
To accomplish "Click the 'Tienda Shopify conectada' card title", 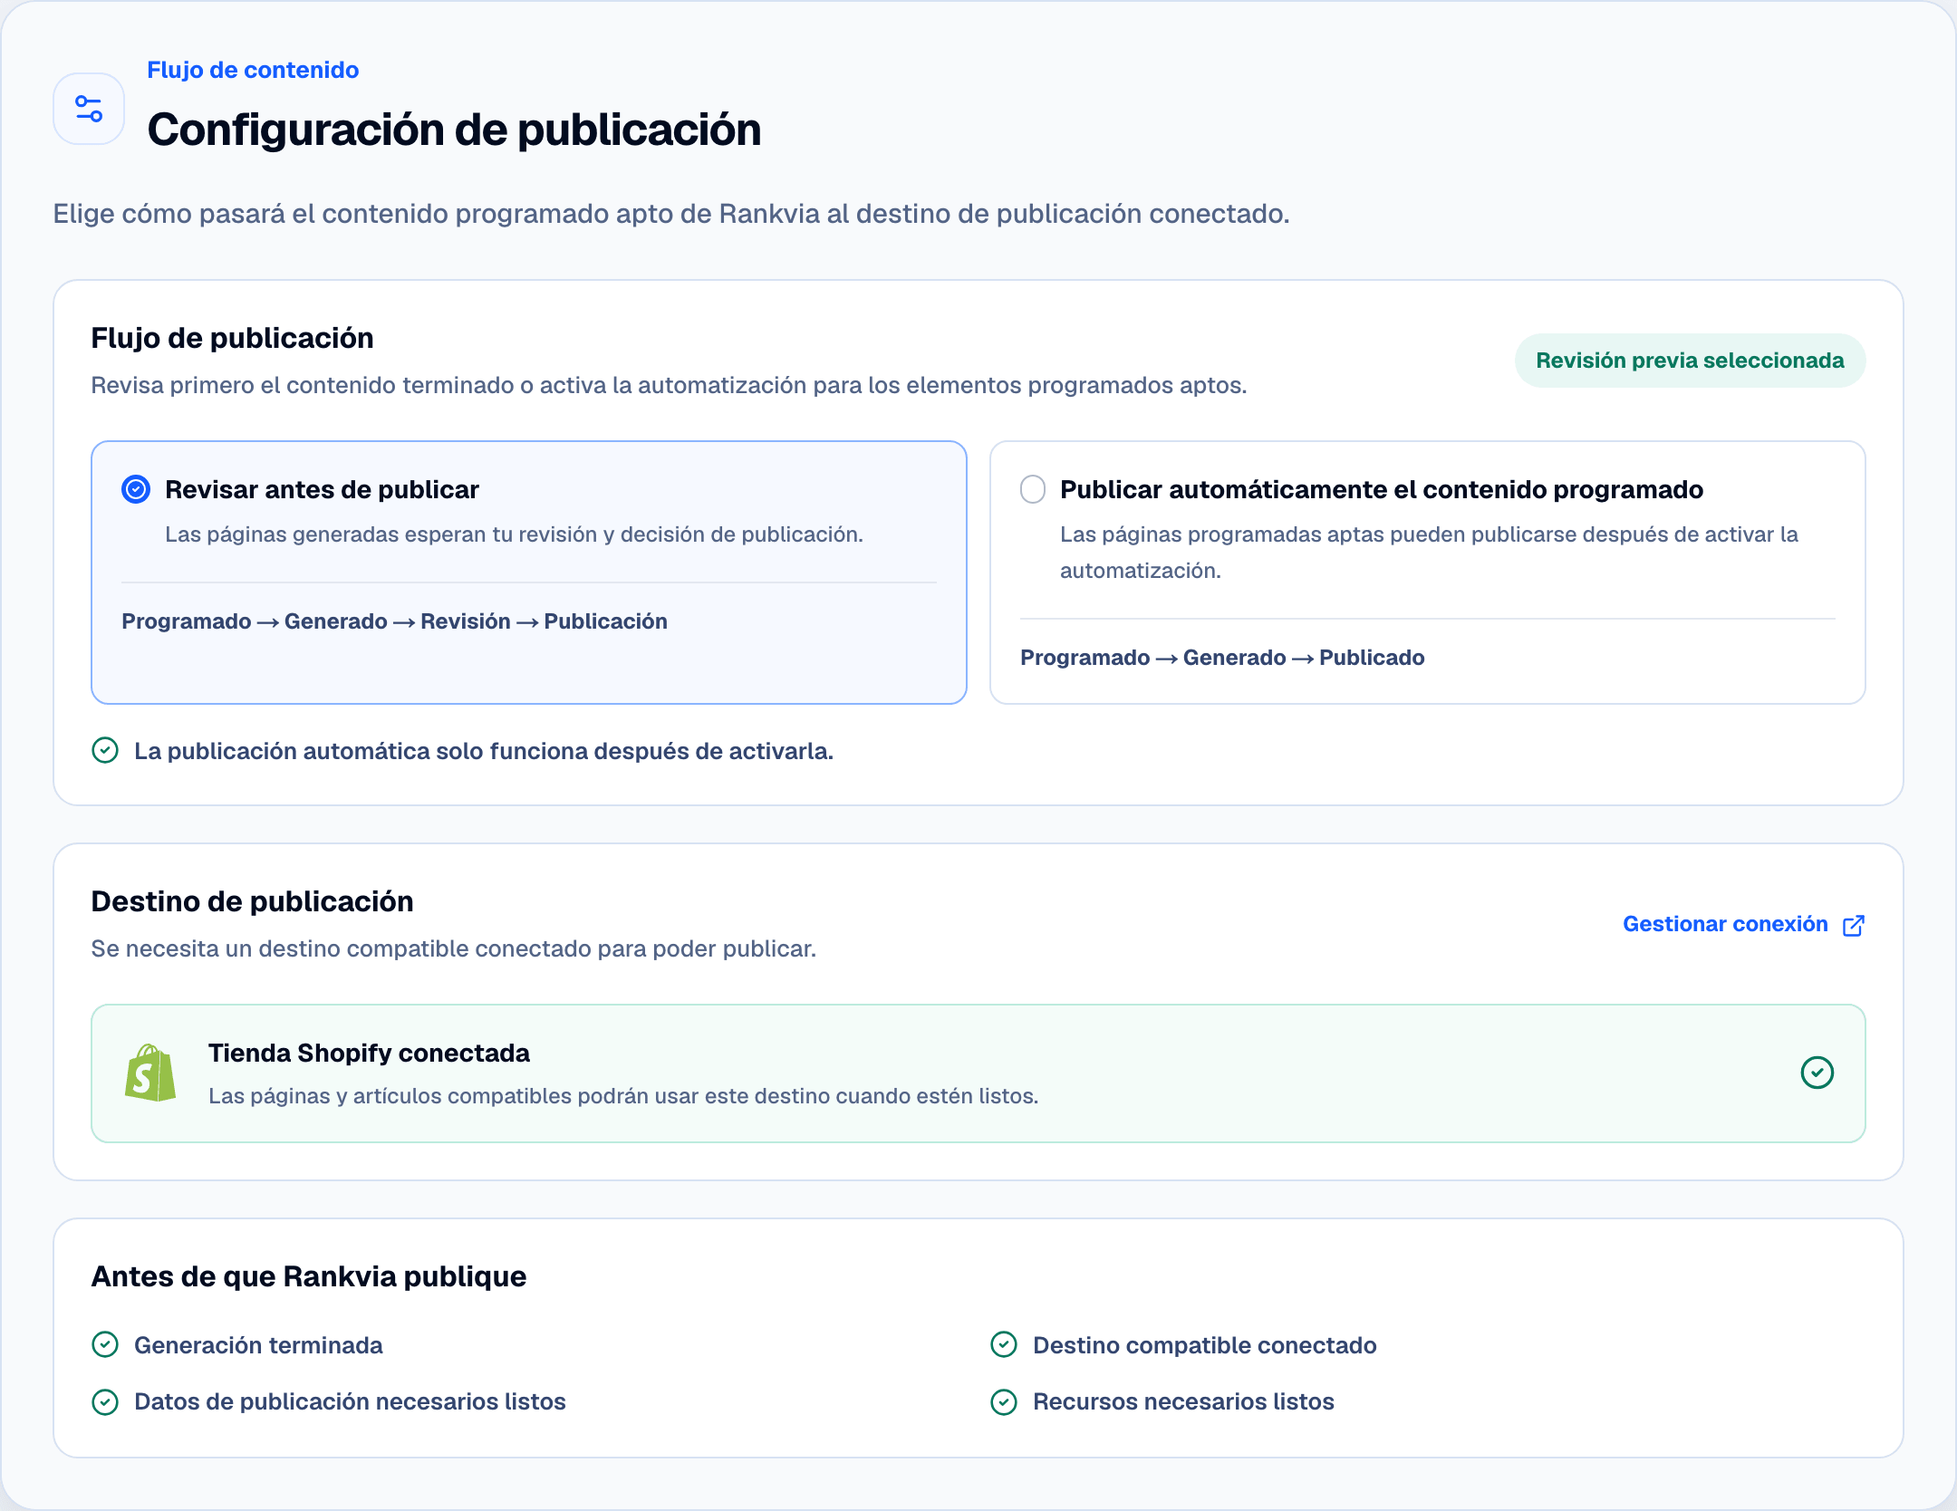I will [x=369, y=1053].
